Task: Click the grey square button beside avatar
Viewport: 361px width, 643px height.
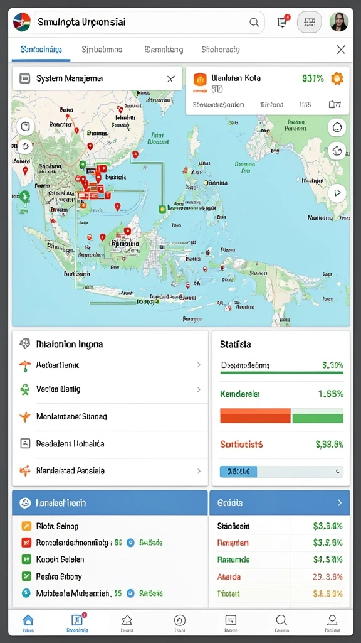Action: (309, 22)
